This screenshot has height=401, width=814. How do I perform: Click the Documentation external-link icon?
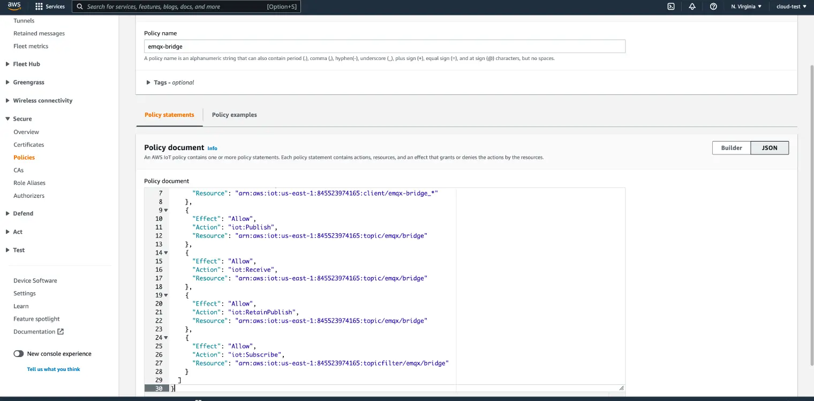[x=61, y=331]
